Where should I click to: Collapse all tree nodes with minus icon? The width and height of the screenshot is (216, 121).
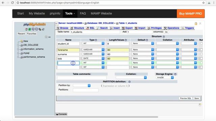46,37
